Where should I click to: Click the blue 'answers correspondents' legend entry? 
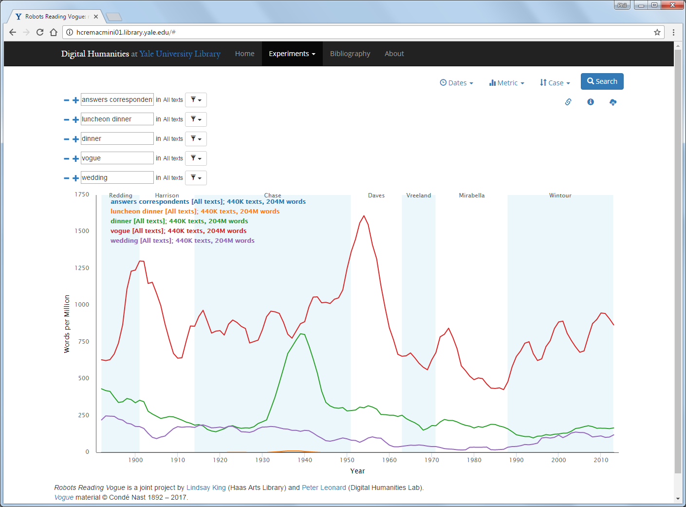pos(208,202)
